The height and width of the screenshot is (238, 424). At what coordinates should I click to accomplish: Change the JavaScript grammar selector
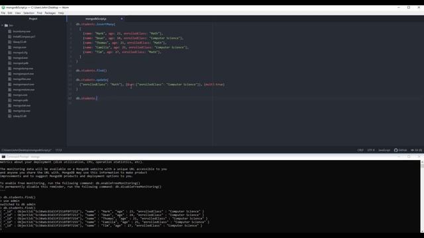(384, 150)
